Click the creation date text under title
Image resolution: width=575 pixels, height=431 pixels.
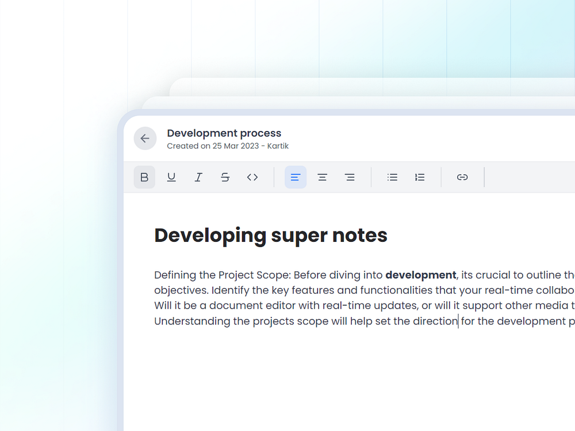coord(228,146)
